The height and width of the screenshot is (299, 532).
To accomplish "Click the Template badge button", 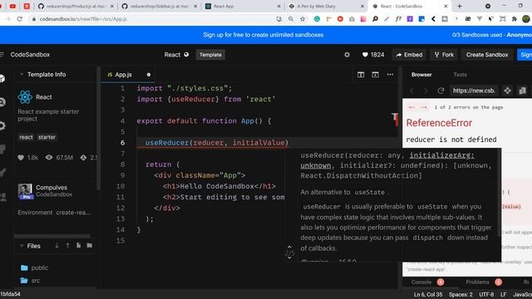I will point(210,55).
